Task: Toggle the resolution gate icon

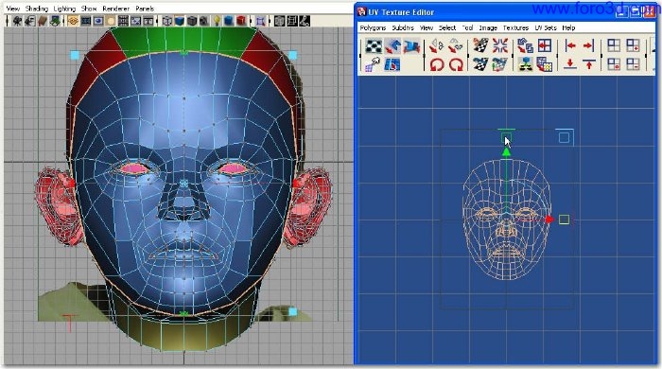Action: point(98,21)
